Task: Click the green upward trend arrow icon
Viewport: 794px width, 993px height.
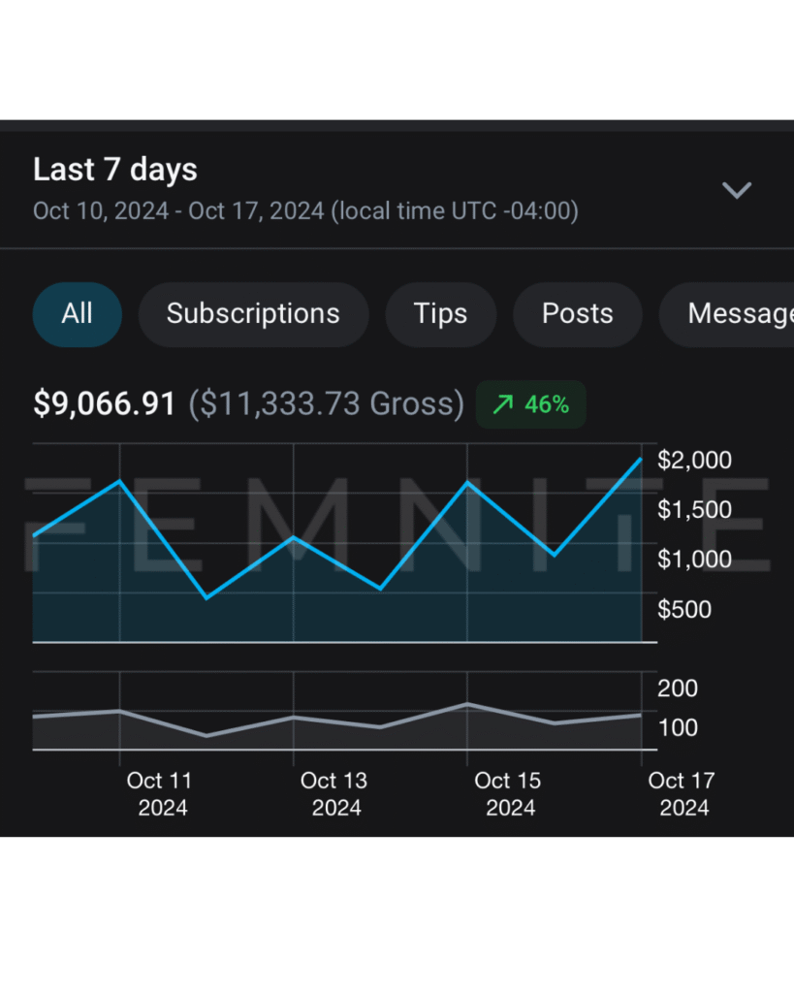Action: click(502, 405)
